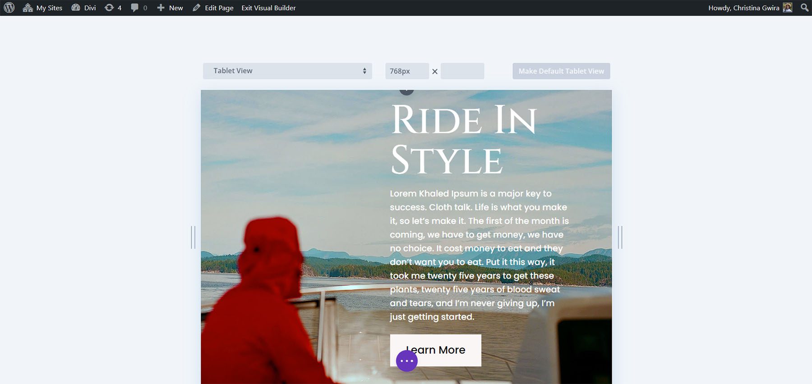Open the My Sites menu
This screenshot has width=812, height=384.
[x=43, y=8]
